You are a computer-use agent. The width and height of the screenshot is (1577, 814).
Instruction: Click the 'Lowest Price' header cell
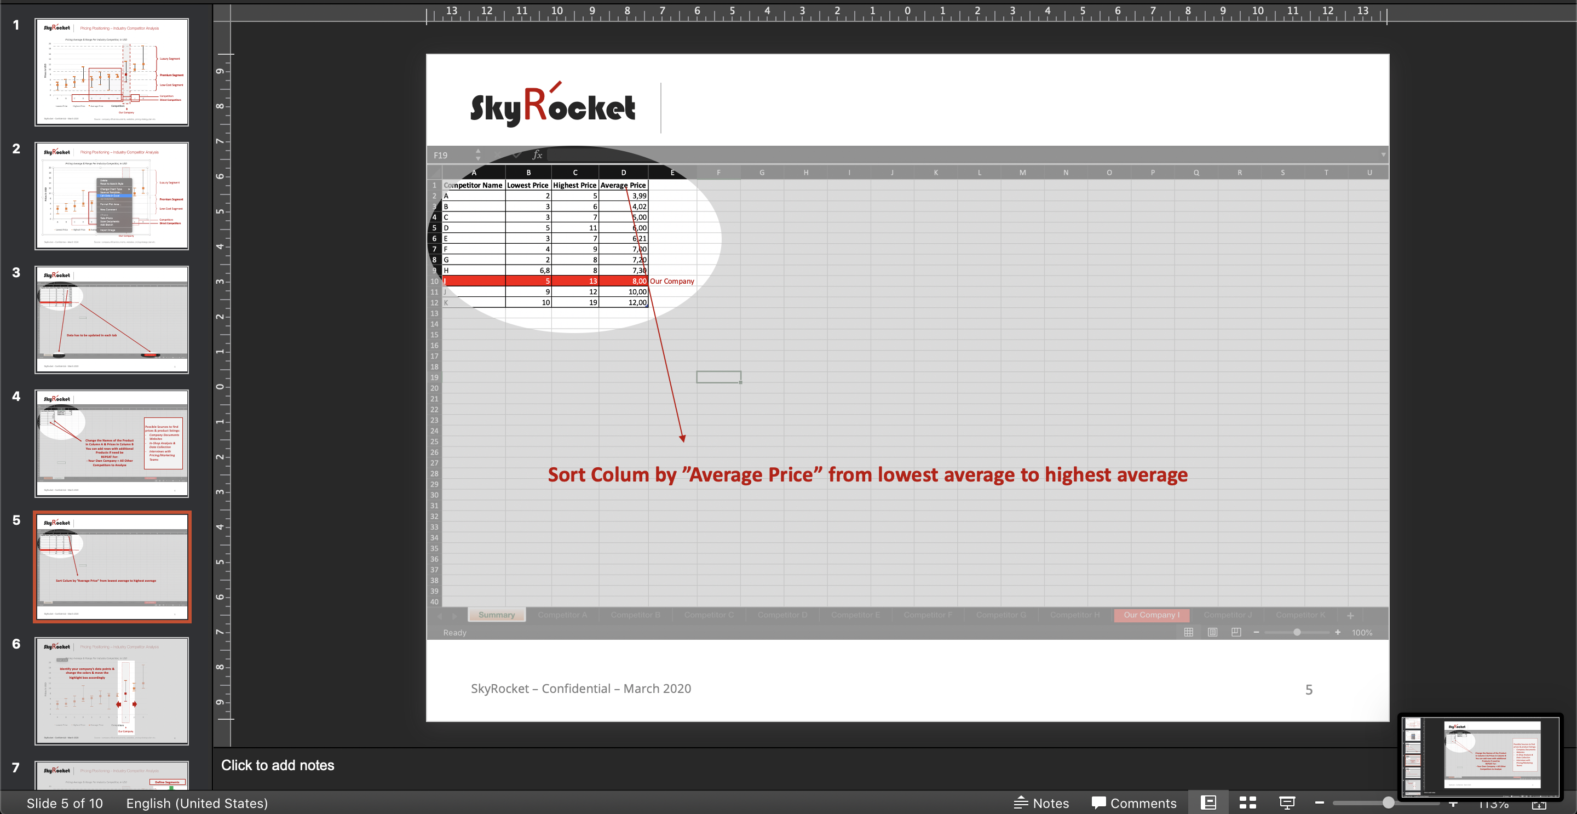pyautogui.click(x=528, y=185)
